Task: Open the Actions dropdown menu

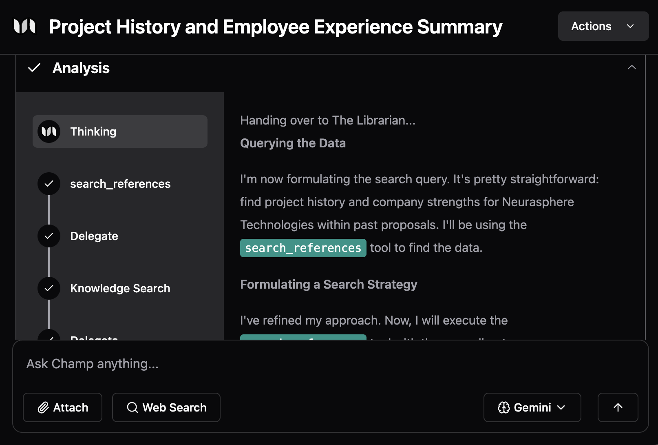Action: click(603, 26)
